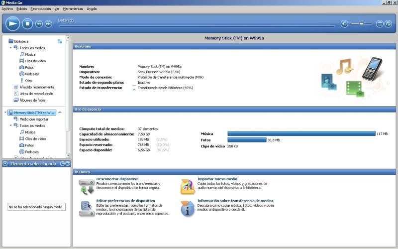398x249 pixels.
Task: Open the Reproducción menu
Action: point(41,8)
